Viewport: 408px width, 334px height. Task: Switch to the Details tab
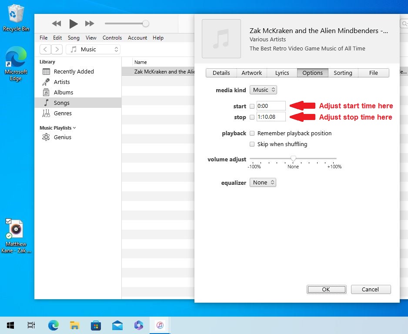tap(221, 73)
